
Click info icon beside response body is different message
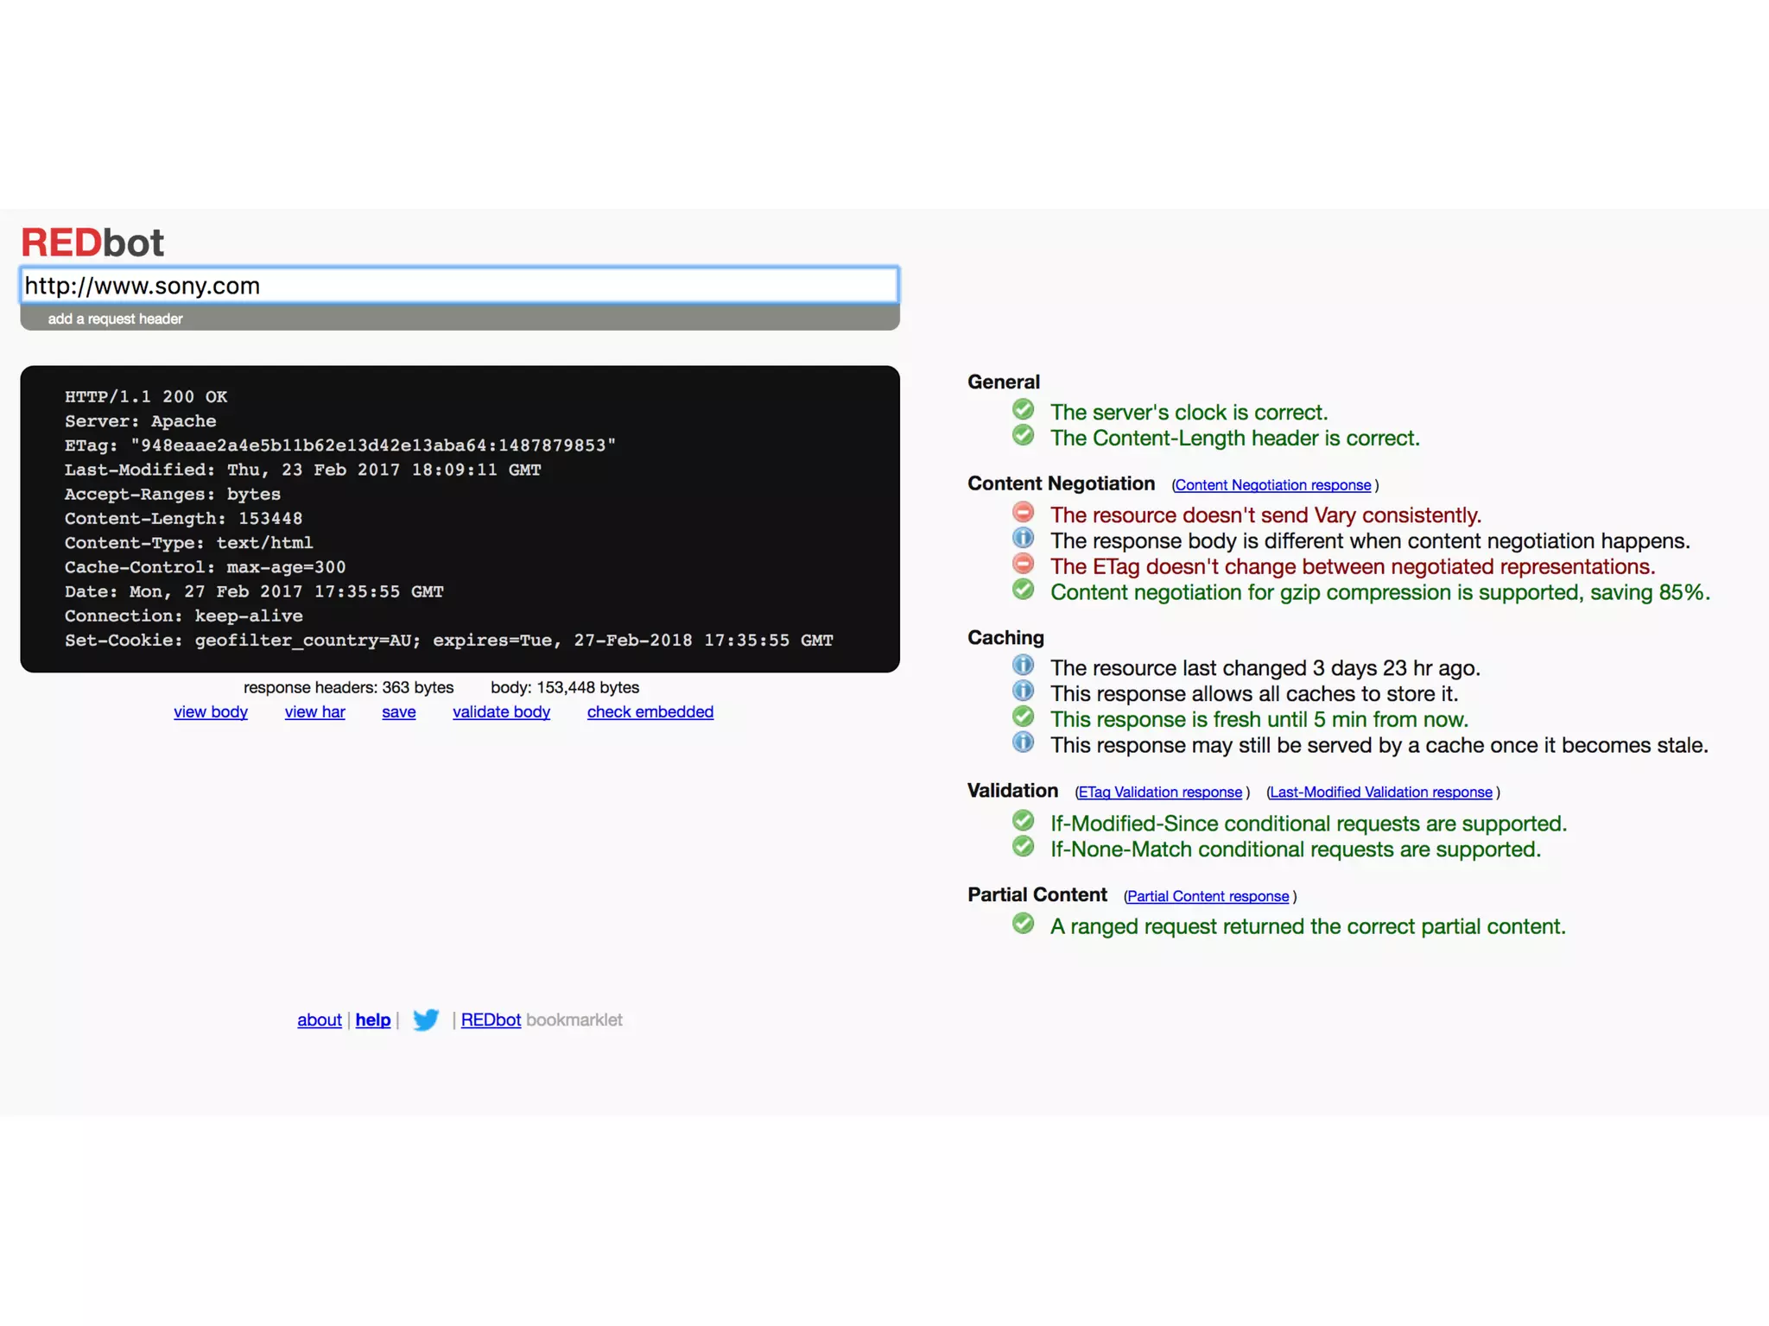(1023, 539)
